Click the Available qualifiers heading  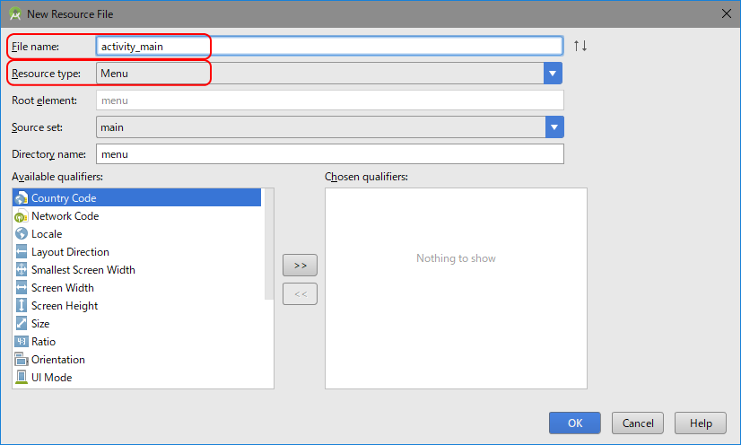point(57,177)
